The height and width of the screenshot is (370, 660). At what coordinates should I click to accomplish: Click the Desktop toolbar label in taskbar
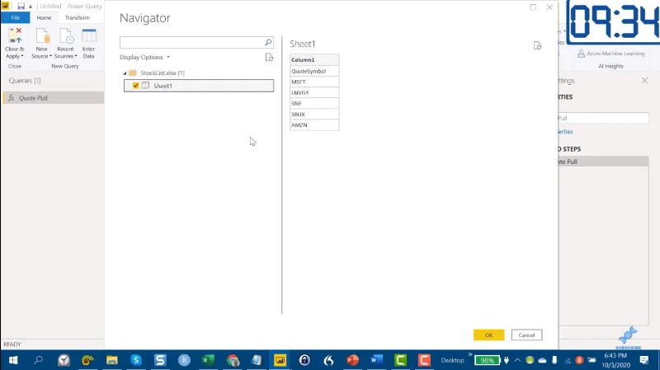452,360
